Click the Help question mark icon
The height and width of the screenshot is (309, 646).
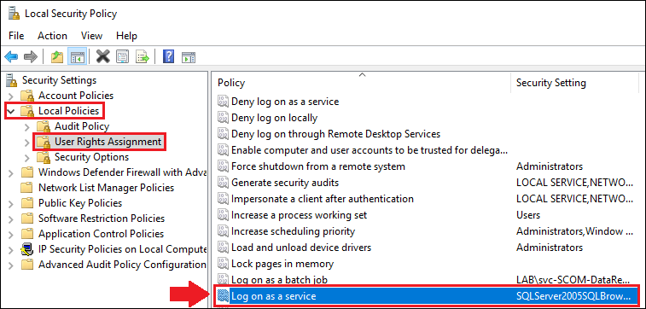pos(168,56)
